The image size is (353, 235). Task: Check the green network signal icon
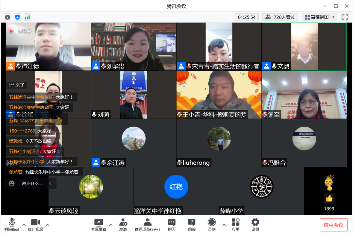(x=27, y=17)
